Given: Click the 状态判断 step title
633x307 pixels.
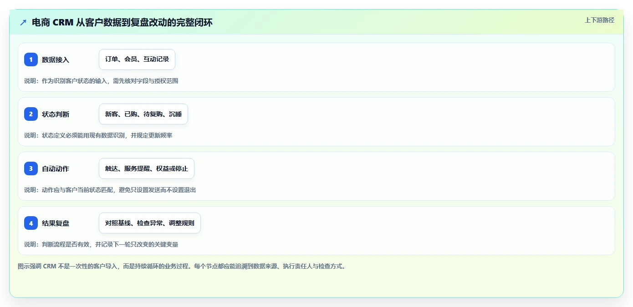Looking at the screenshot, I should click(x=56, y=114).
